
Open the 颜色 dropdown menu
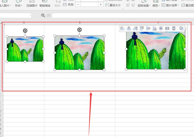click(156, 5)
